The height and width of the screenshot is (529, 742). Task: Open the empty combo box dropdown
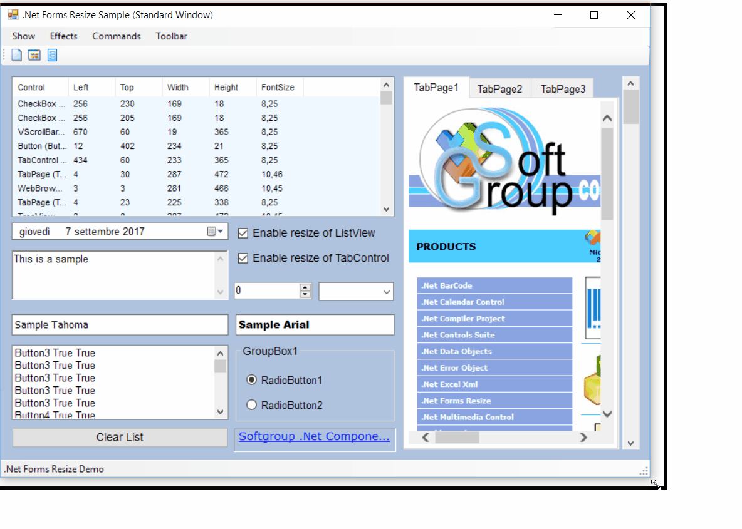[x=388, y=291]
